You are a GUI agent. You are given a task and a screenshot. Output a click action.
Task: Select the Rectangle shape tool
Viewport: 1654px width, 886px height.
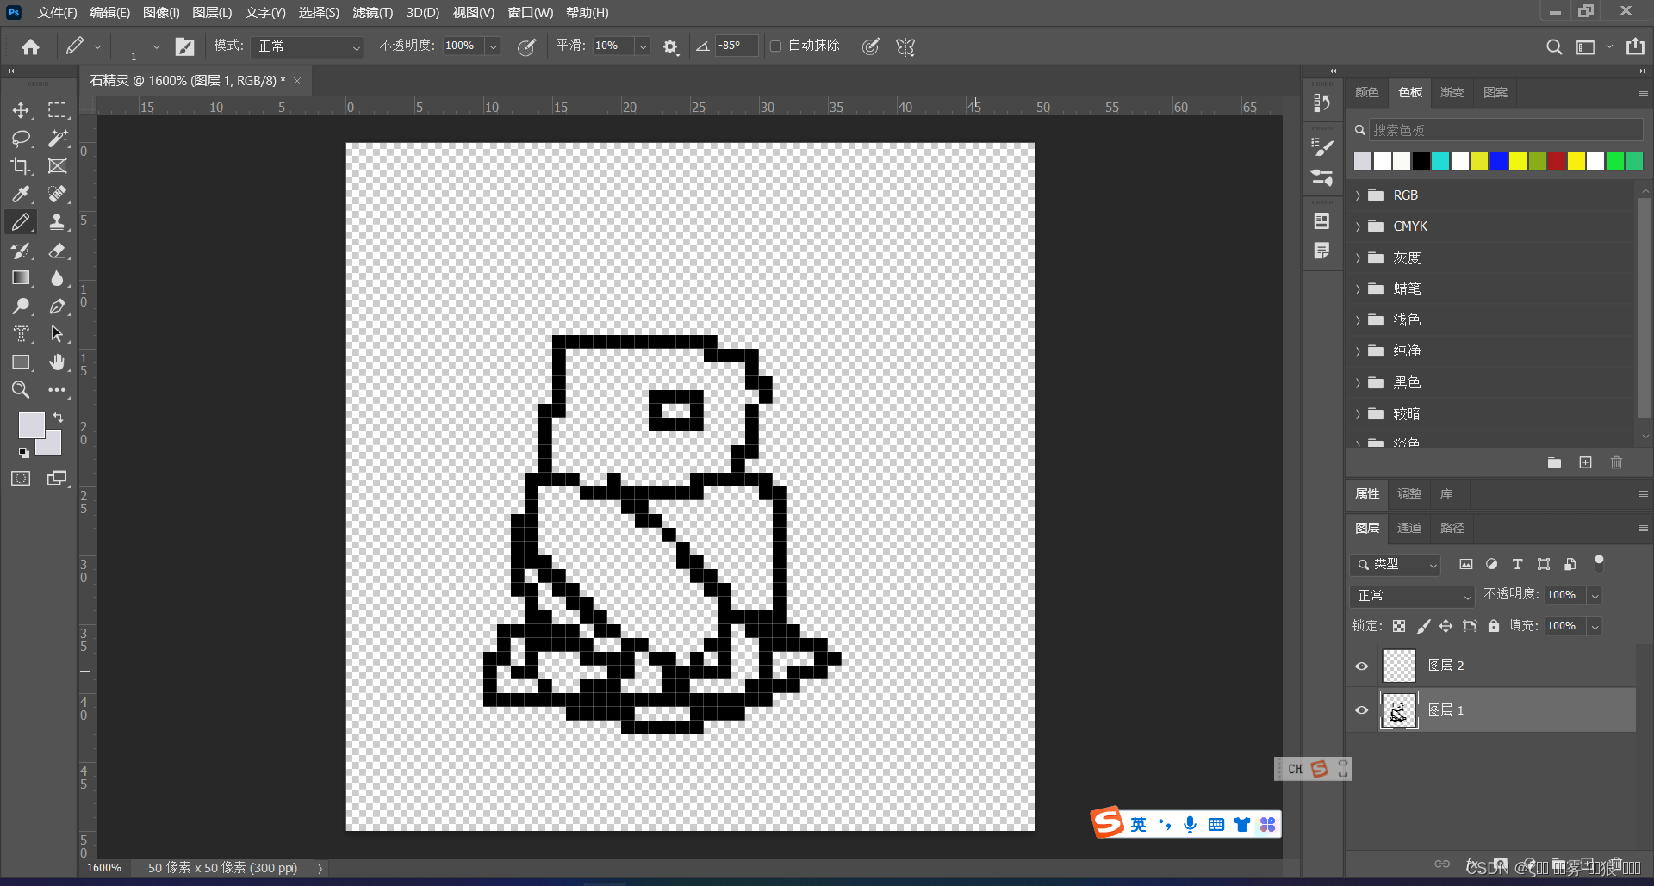(21, 362)
